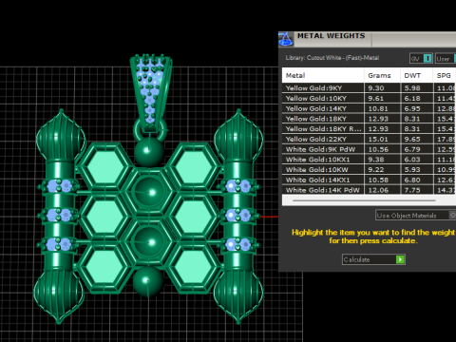Click the METAL WEIGHTS panel title tab
This screenshot has width=456, height=342.
(x=332, y=36)
